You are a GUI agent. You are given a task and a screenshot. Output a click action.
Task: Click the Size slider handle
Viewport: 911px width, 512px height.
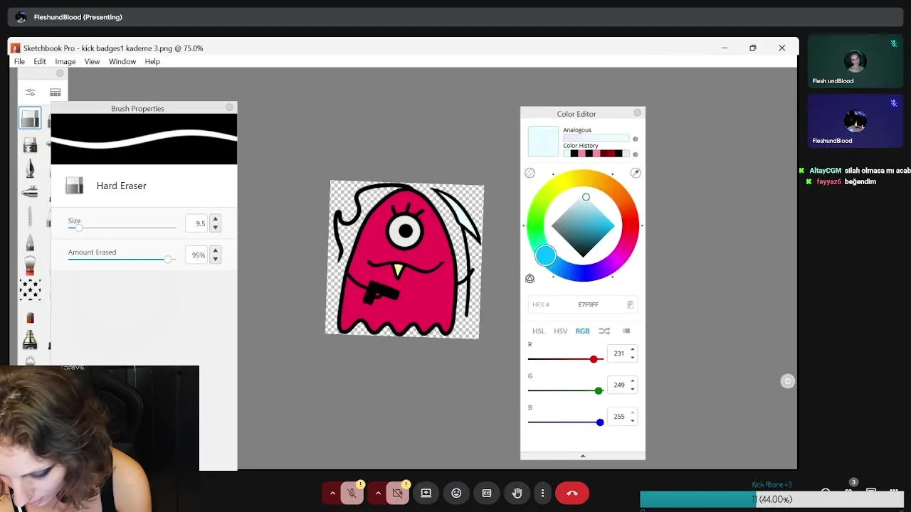pyautogui.click(x=79, y=228)
